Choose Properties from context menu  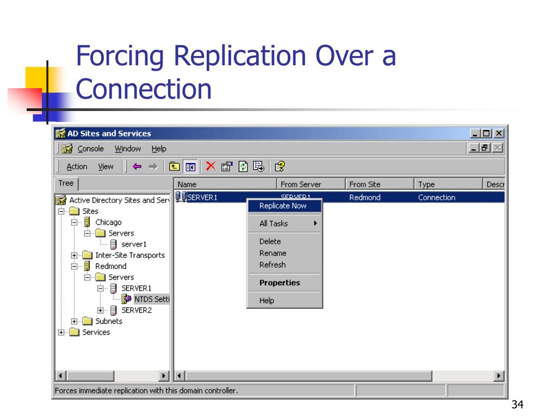click(x=284, y=282)
